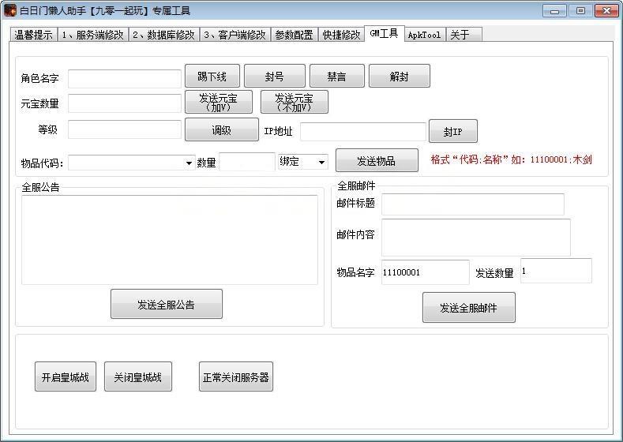The image size is (623, 442).
Task: Open the 绑定 dropdown
Action: 321,163
